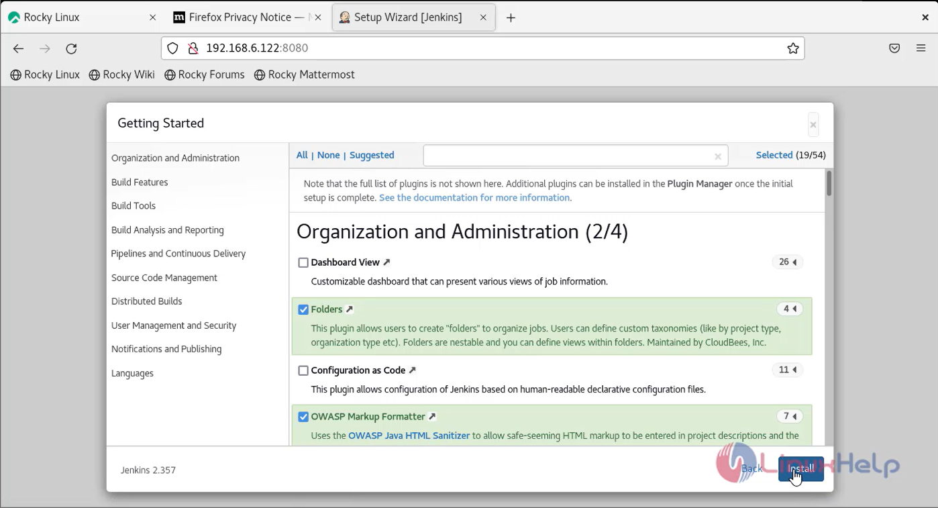Jump to Organization and Administration category
Image resolution: width=938 pixels, height=508 pixels.
tap(175, 158)
